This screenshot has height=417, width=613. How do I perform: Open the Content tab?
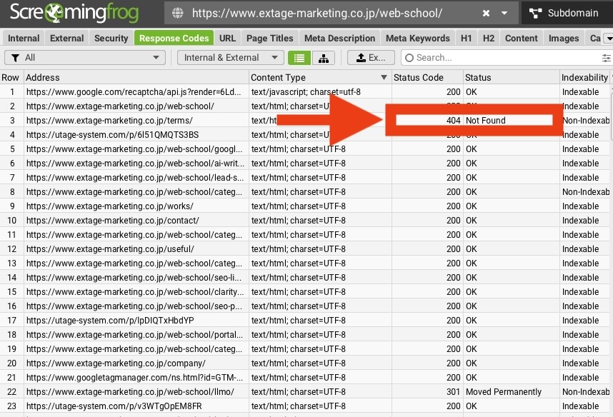coord(521,39)
